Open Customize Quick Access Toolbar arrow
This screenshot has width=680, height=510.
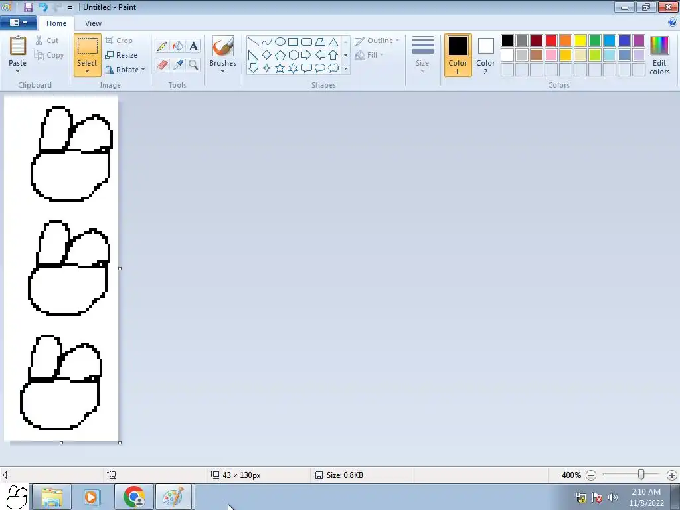tap(70, 7)
